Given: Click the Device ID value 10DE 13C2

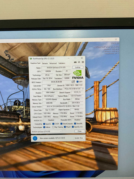Looking at the screenshot, I should tap(74, 85).
